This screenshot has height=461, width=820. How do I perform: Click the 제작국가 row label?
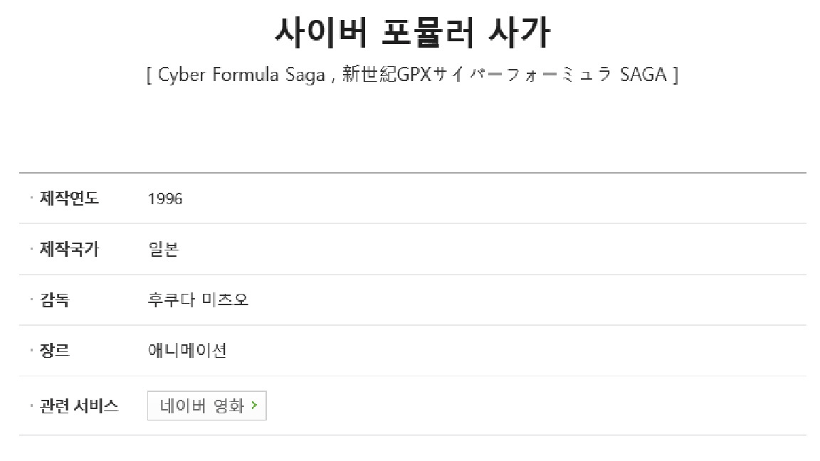pyautogui.click(x=69, y=249)
